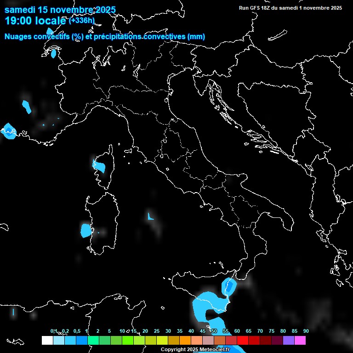
Task: Click the orange swatch between 35 and 40
Action: point(185,340)
